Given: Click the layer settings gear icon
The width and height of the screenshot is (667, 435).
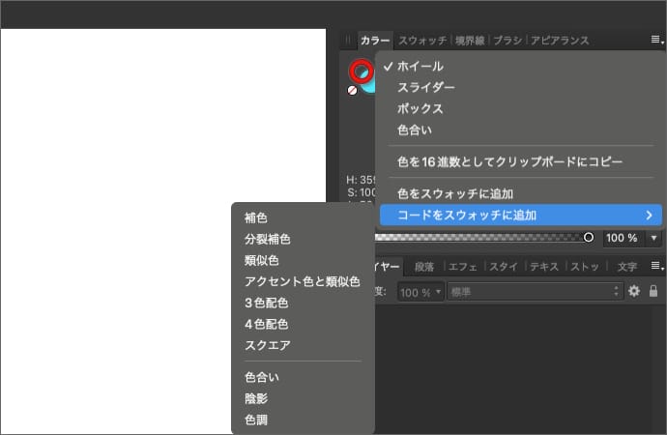Looking at the screenshot, I should pyautogui.click(x=635, y=291).
